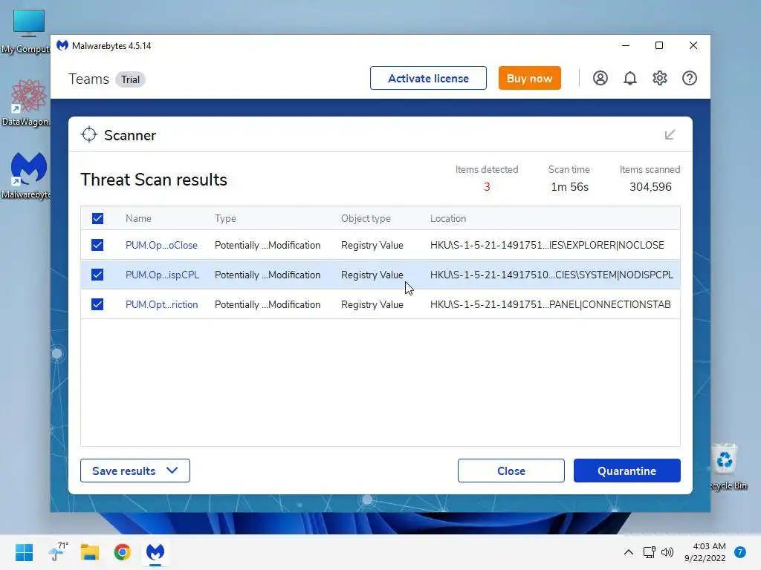Click the Scanner crosshair icon
761x570 pixels.
[x=89, y=135]
